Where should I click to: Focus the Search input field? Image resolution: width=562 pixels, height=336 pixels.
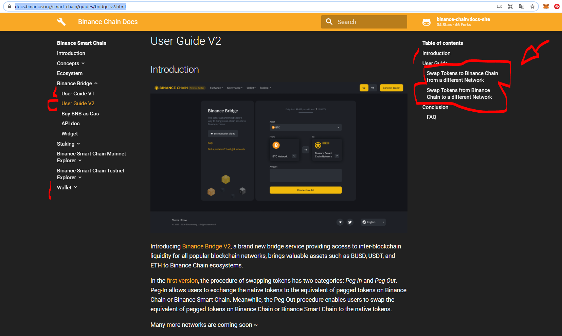click(364, 22)
